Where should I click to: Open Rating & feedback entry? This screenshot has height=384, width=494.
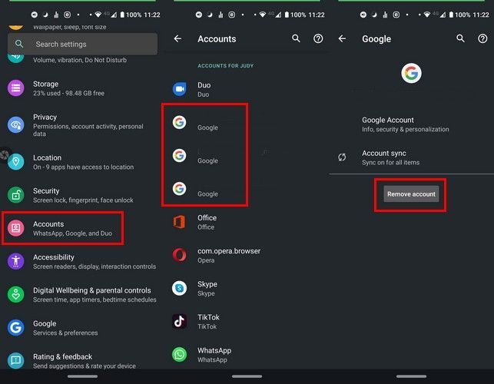click(x=81, y=361)
